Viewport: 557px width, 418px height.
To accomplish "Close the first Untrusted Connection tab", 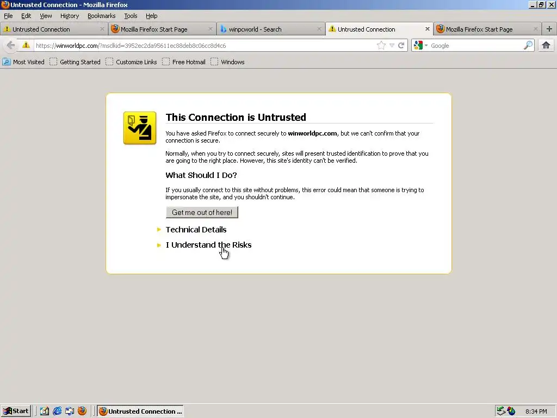I will tap(102, 29).
